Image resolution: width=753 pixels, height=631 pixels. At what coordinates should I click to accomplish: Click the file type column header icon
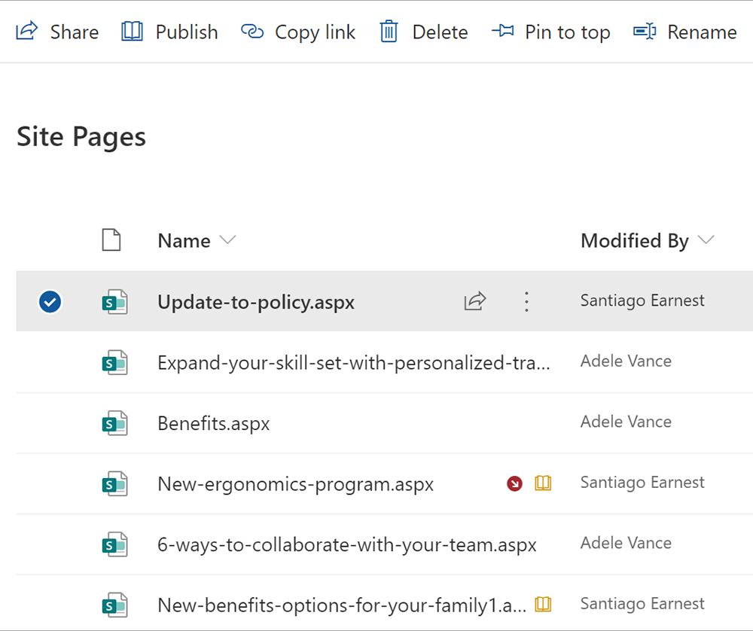point(111,241)
